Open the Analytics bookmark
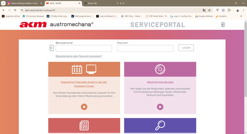247x134 pixels. 221,16
